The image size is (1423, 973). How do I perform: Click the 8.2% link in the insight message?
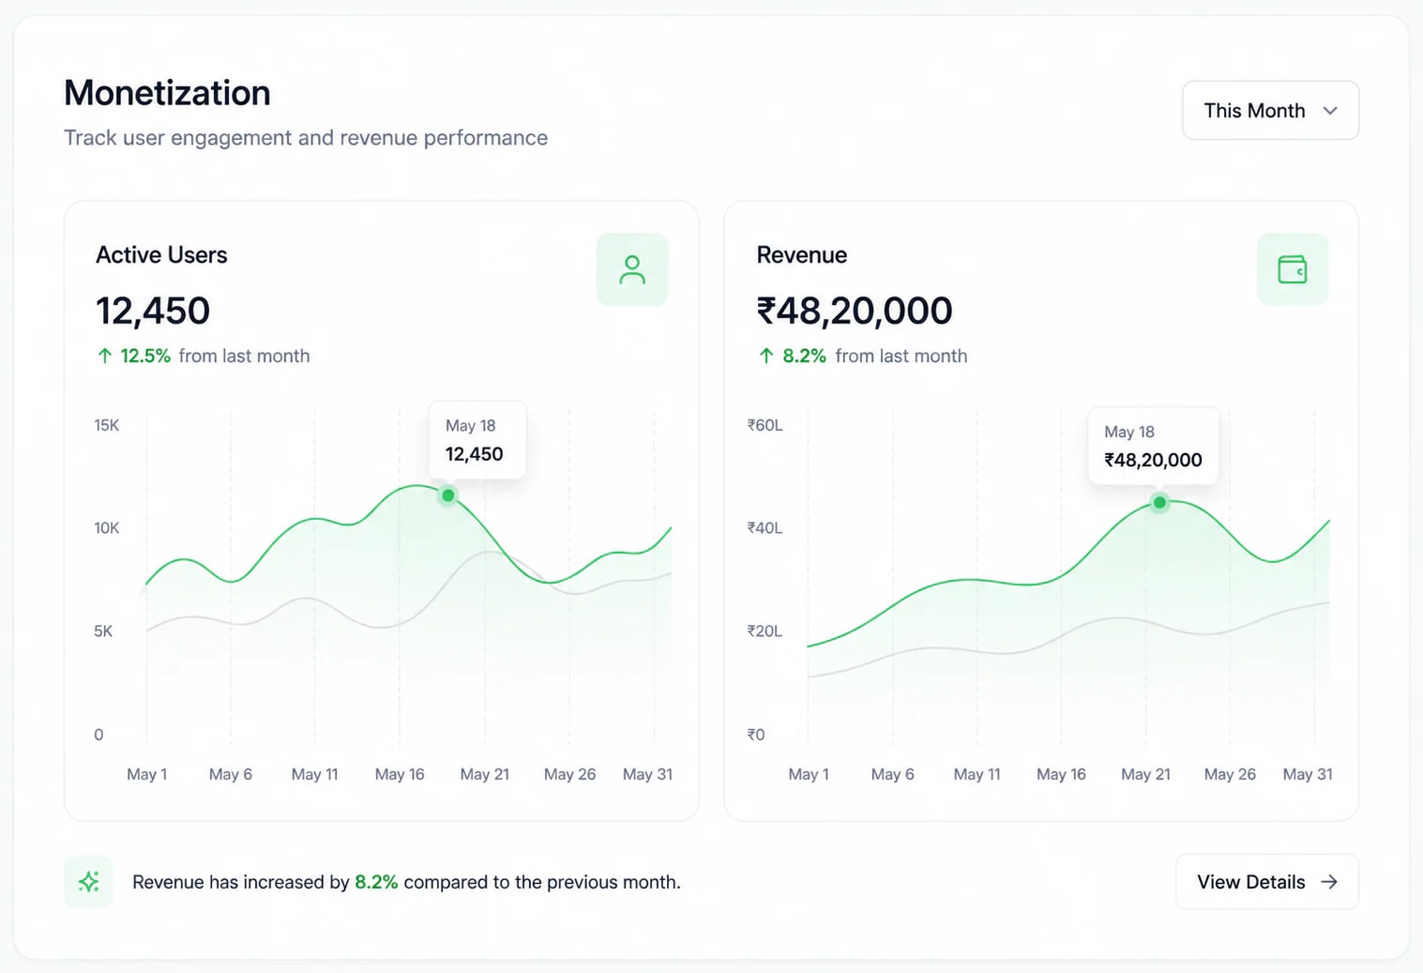coord(376,882)
